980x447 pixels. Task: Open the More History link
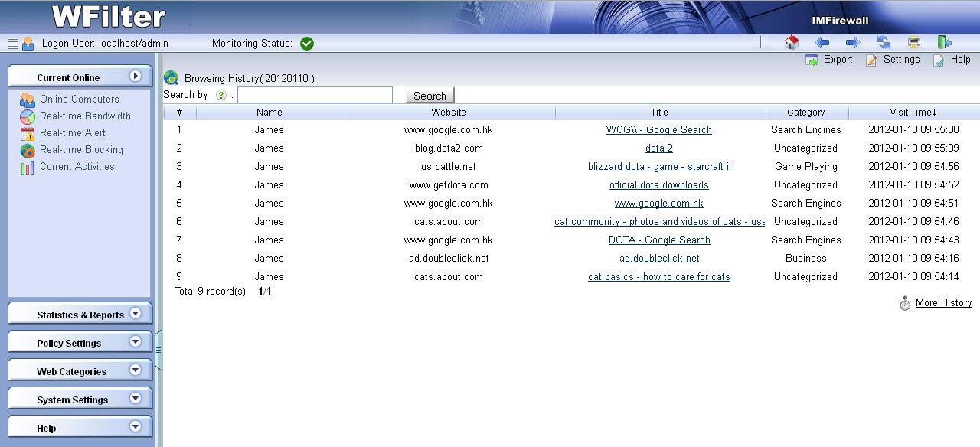point(943,303)
